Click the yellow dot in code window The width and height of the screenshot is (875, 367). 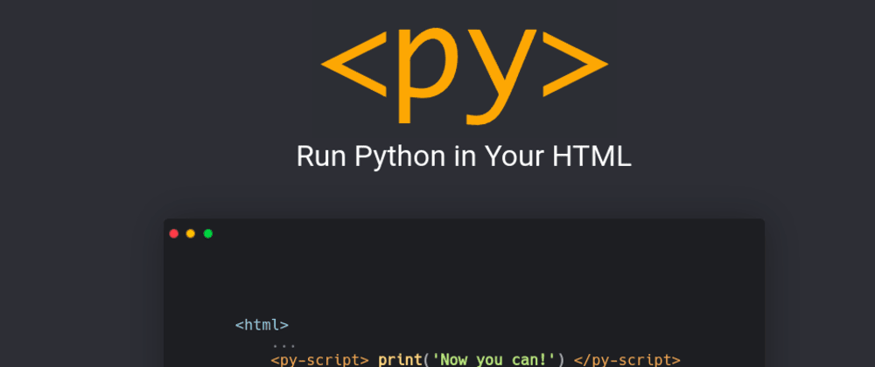pos(190,233)
